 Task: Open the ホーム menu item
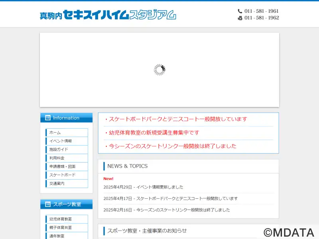[67, 133]
